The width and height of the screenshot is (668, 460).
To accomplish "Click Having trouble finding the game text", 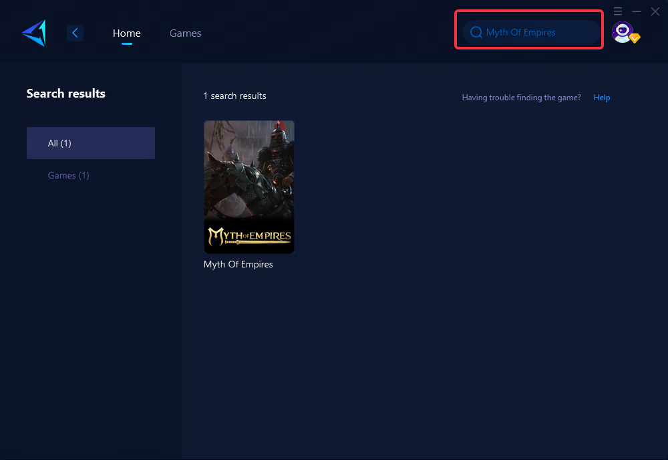I will pyautogui.click(x=522, y=98).
